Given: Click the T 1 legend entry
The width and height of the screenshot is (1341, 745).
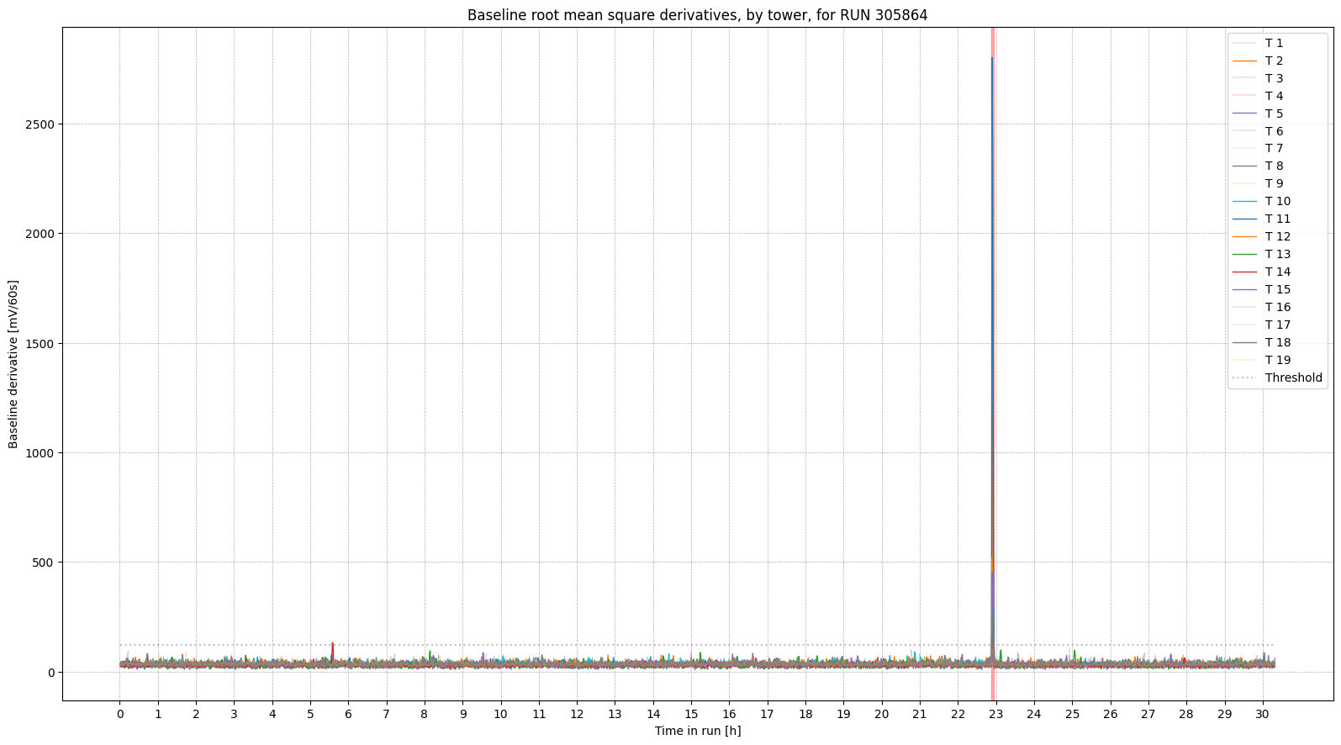Looking at the screenshot, I should [x=1274, y=43].
